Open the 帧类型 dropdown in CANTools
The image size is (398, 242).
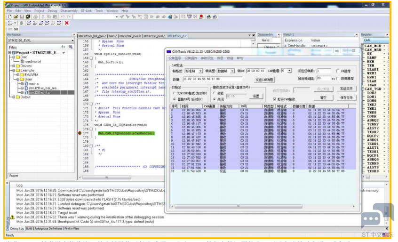(232, 71)
